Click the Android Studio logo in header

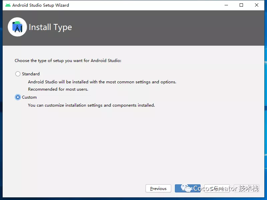[x=17, y=27]
